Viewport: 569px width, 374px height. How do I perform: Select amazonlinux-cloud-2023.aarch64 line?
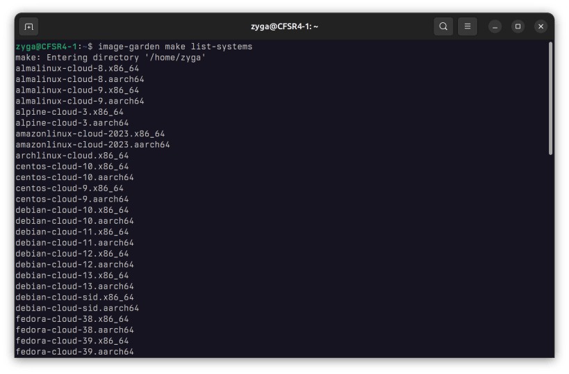tap(93, 145)
